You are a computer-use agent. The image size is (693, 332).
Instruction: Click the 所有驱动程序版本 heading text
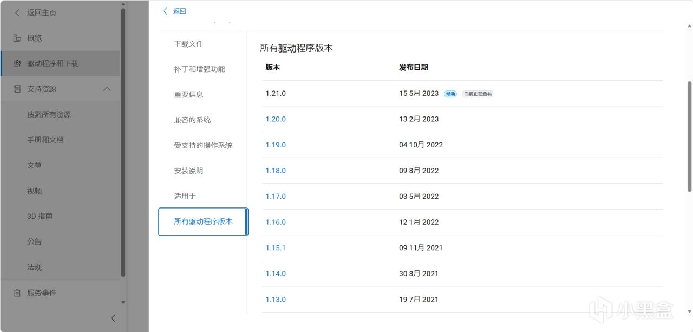[x=296, y=48]
